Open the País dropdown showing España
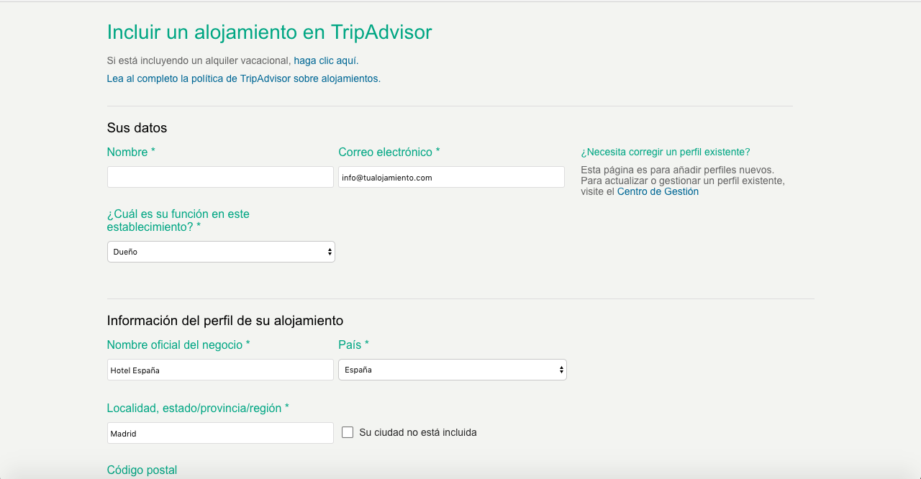This screenshot has width=921, height=479. 453,370
